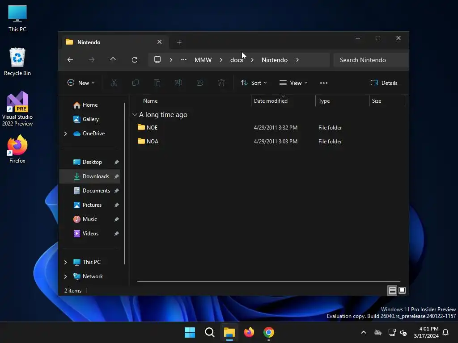Select Visual Studio 2022 Preview desktop icon
458x343 pixels.
coord(17,109)
